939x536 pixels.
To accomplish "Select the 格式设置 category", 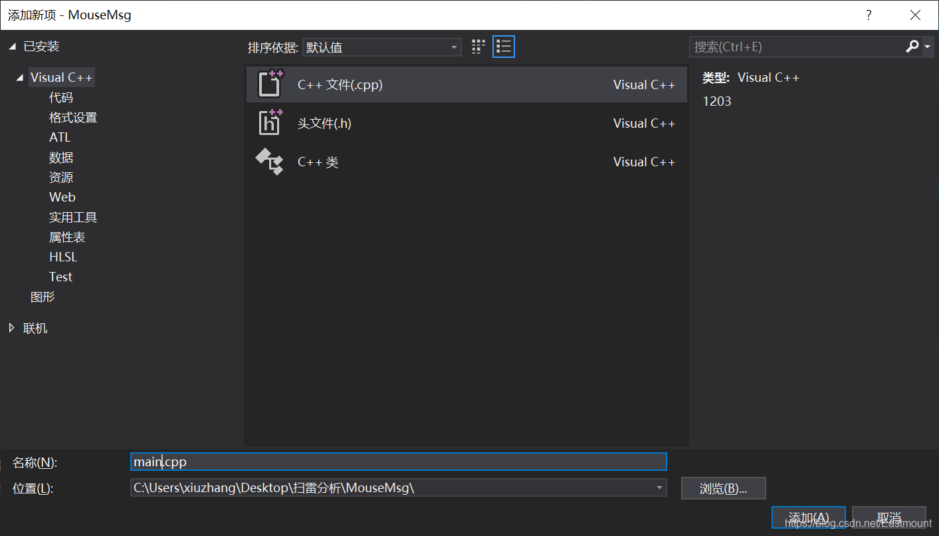I will pos(73,117).
